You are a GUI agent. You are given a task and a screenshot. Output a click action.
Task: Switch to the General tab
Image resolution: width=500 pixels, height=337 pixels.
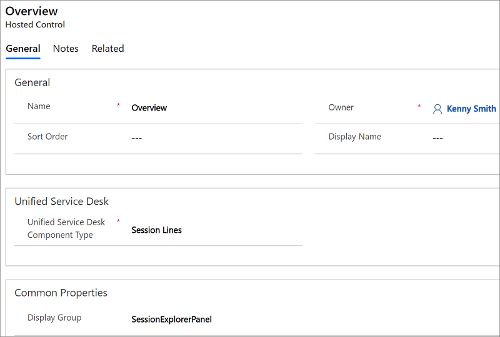(23, 49)
